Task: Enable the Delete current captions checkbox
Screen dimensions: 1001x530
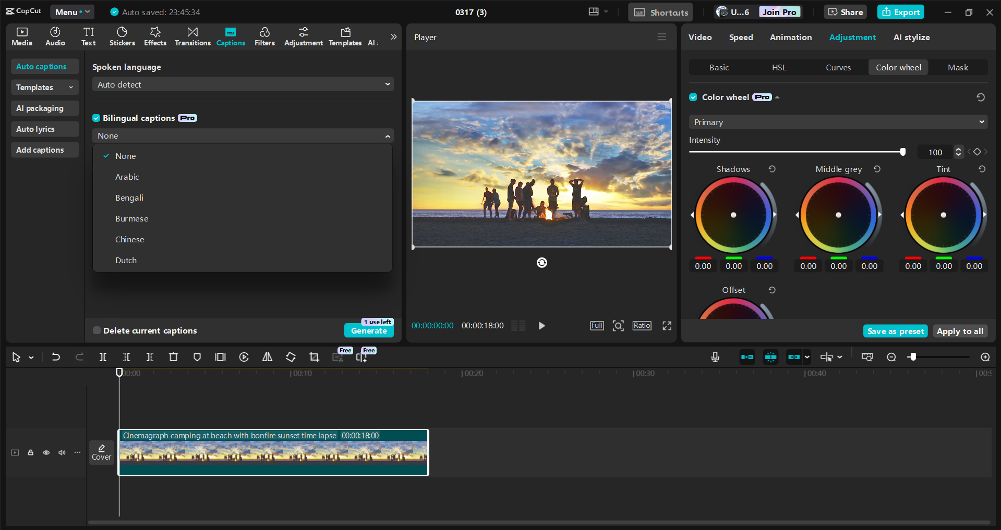Action: tap(97, 330)
